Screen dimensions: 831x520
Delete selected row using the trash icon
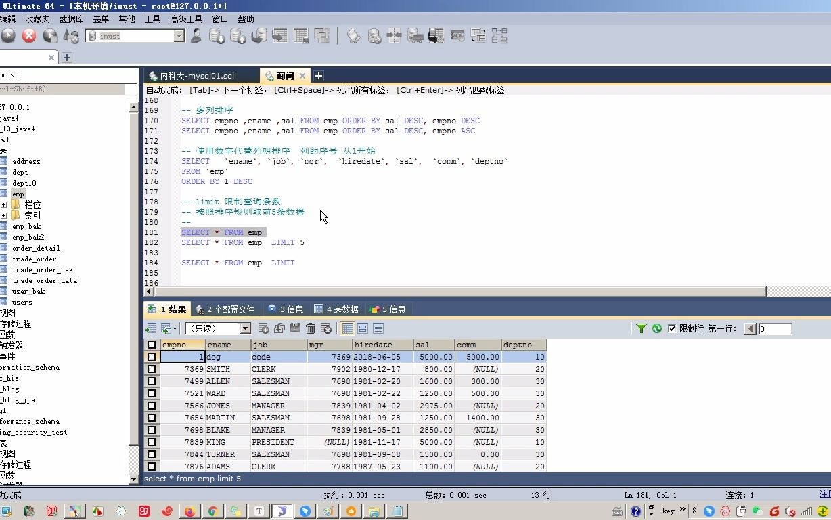point(311,328)
